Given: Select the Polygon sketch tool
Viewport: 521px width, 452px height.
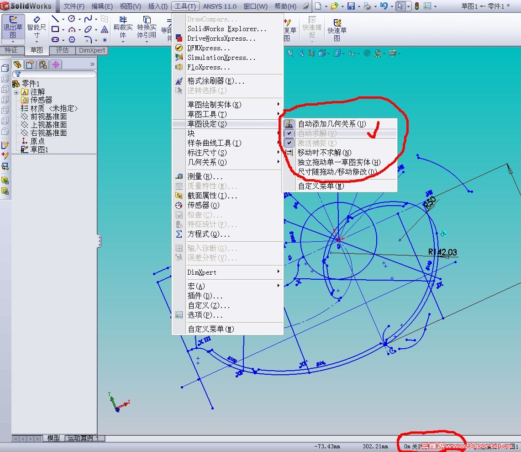Looking at the screenshot, I should coord(72,40).
